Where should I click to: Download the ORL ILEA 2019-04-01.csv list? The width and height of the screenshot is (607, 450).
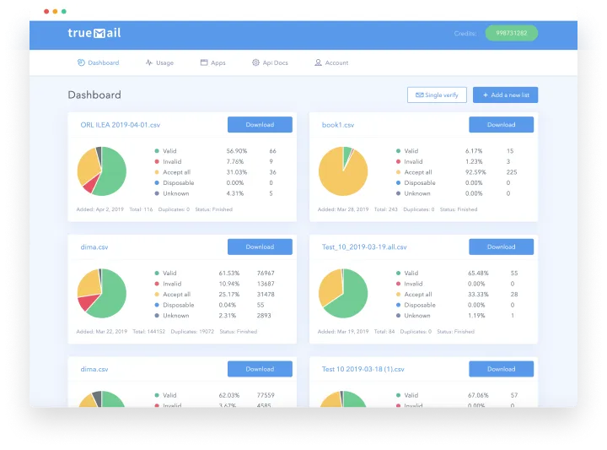tap(260, 124)
